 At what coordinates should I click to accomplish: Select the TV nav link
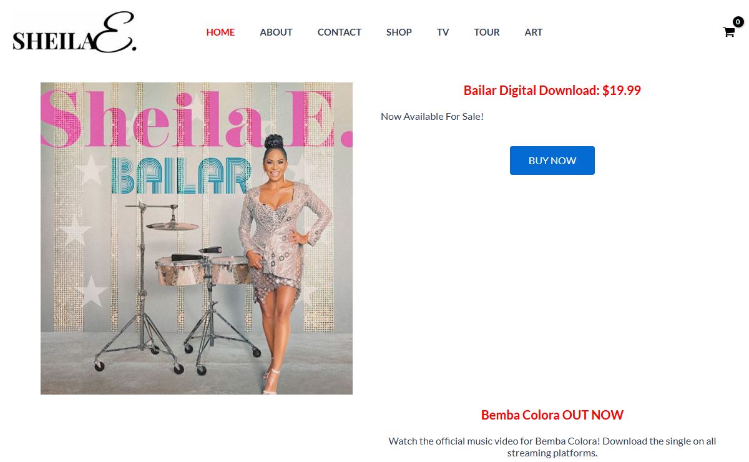coord(443,32)
